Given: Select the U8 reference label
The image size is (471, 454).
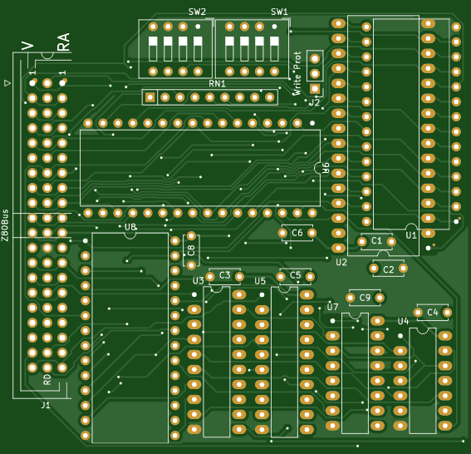Looking at the screenshot, I should [x=130, y=227].
